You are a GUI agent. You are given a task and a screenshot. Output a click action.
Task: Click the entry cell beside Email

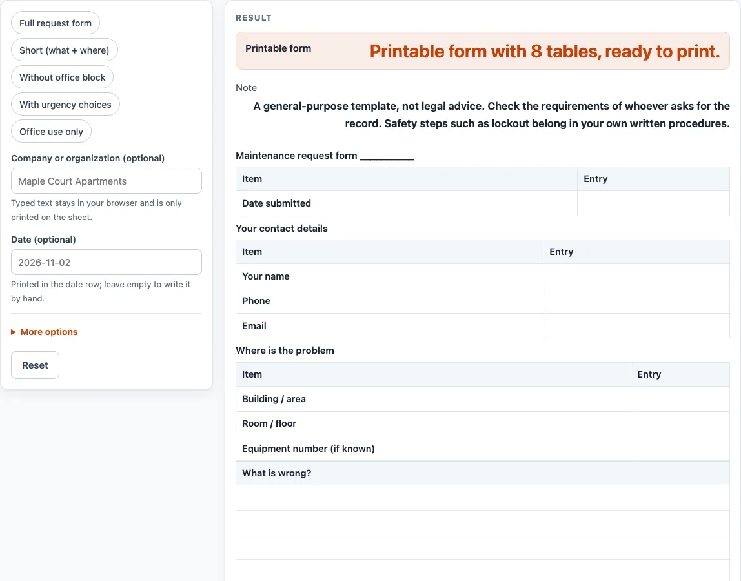pos(636,326)
